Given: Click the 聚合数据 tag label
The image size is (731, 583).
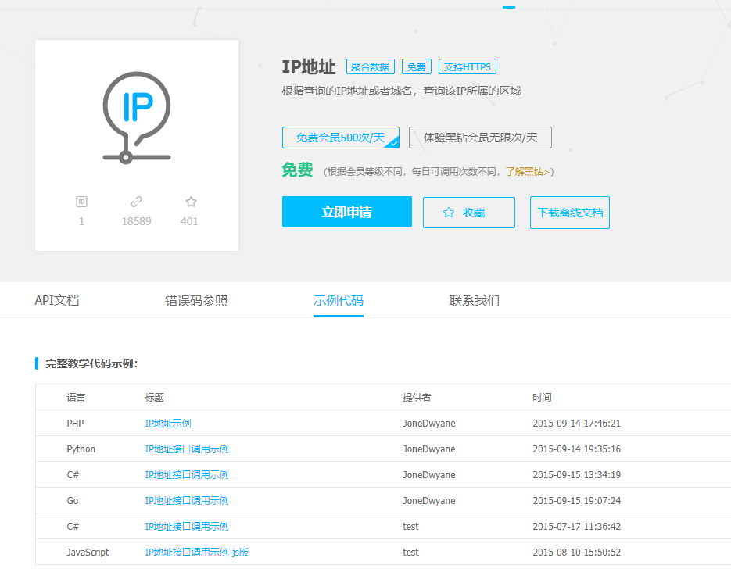Looking at the screenshot, I should (x=371, y=67).
